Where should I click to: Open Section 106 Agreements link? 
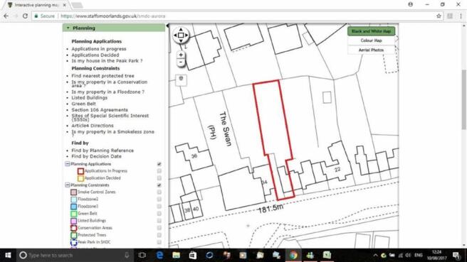(x=100, y=110)
